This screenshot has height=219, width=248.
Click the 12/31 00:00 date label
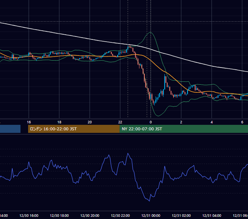[x=151, y=215]
